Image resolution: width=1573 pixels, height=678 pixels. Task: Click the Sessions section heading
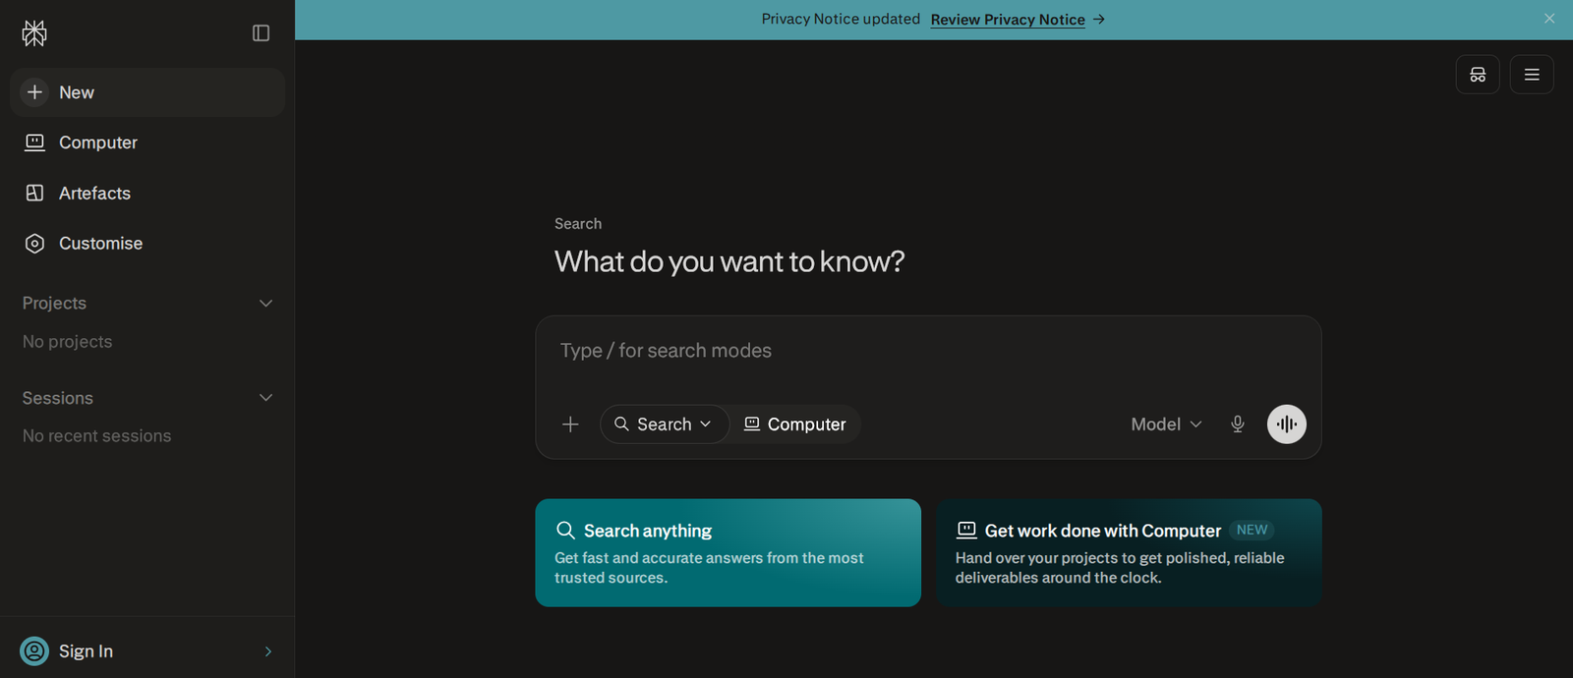(x=58, y=398)
